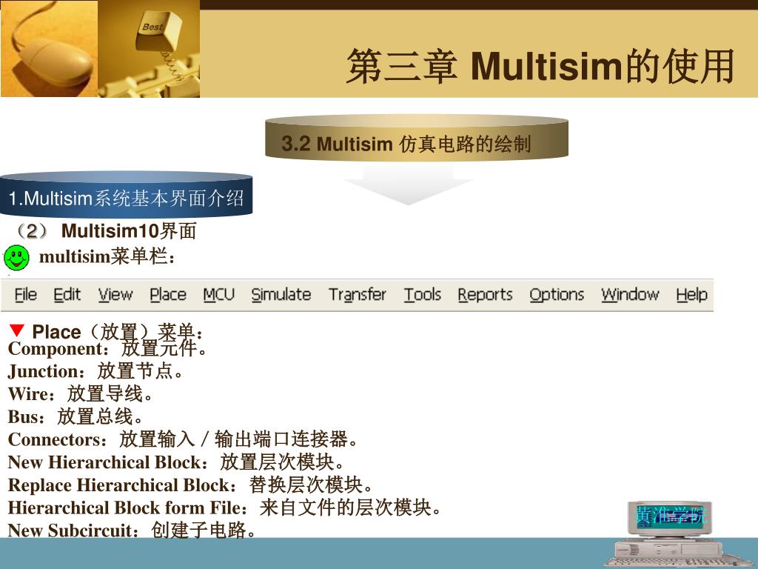
Task: Open the MCU menu
Action: click(x=218, y=294)
